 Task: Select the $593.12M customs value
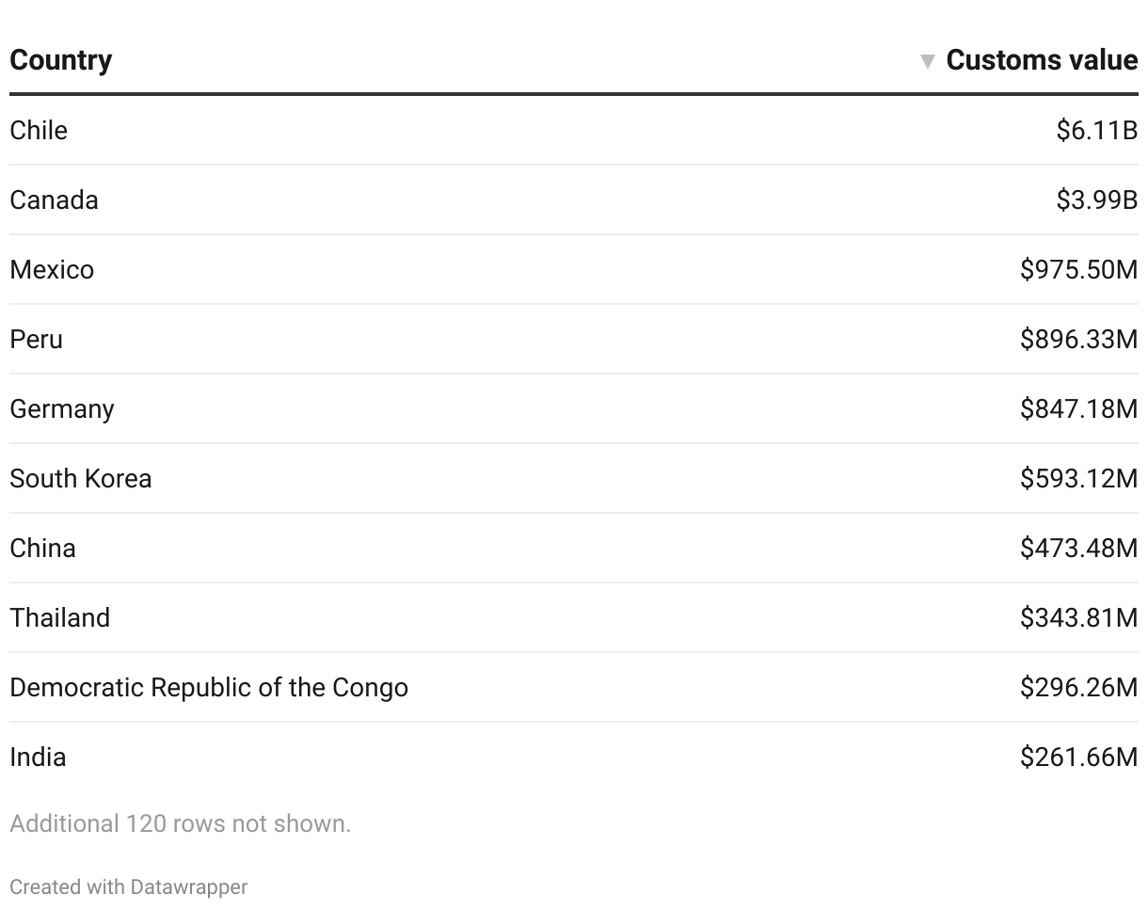1078,478
